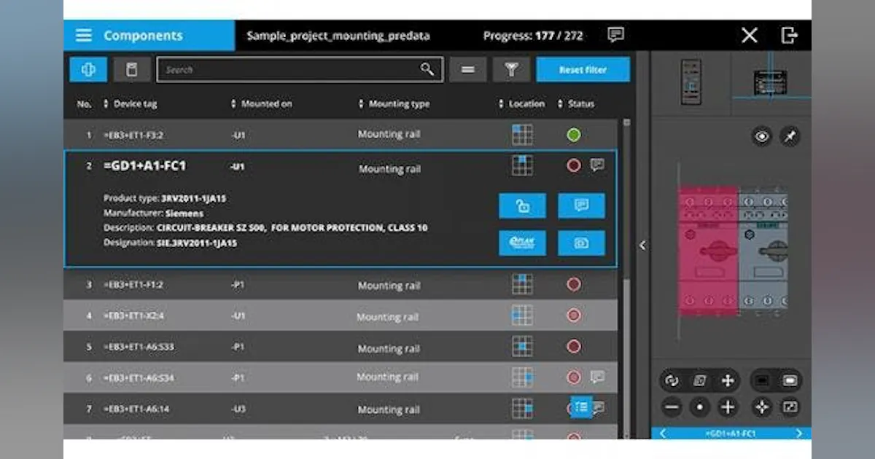The width and height of the screenshot is (875, 459).
Task: Collapse the right panel with the chevron arrow
Action: coord(642,246)
